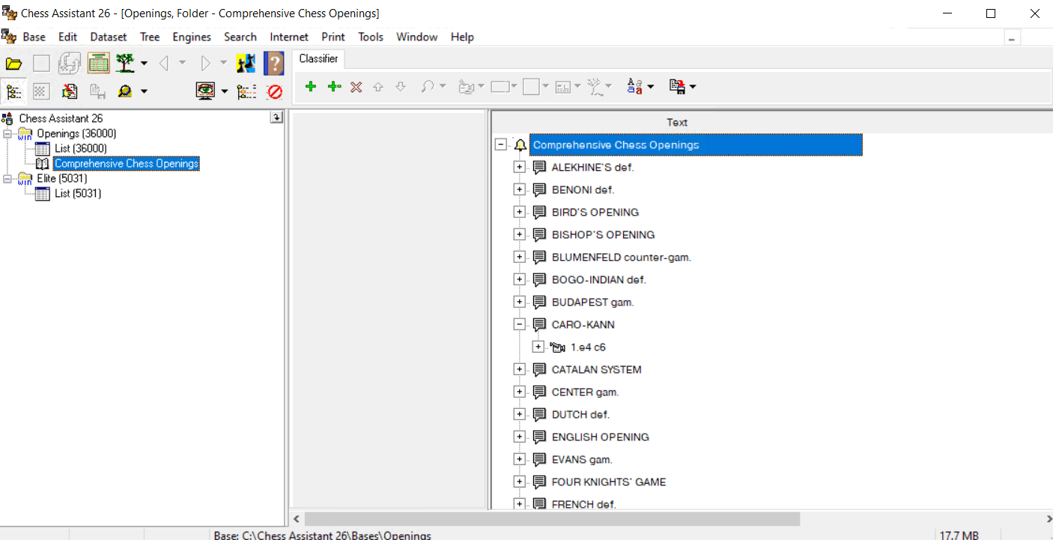Click the chess pawns icon
The width and height of the screenshot is (1053, 540).
coord(246,64)
